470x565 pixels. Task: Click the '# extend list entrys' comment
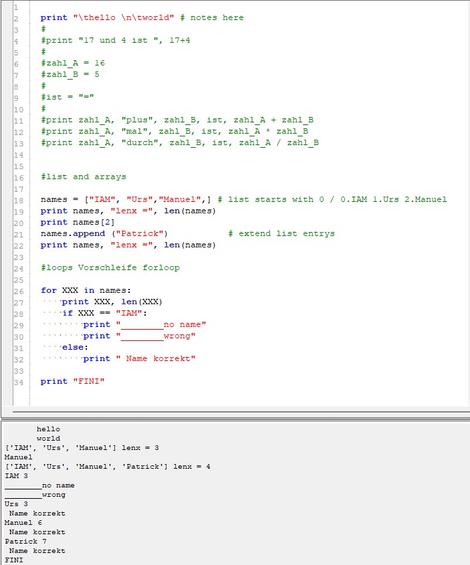point(281,234)
